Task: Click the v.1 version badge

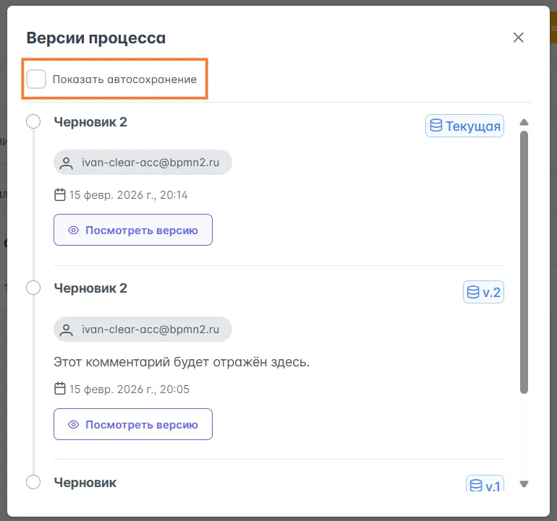Action: click(484, 486)
